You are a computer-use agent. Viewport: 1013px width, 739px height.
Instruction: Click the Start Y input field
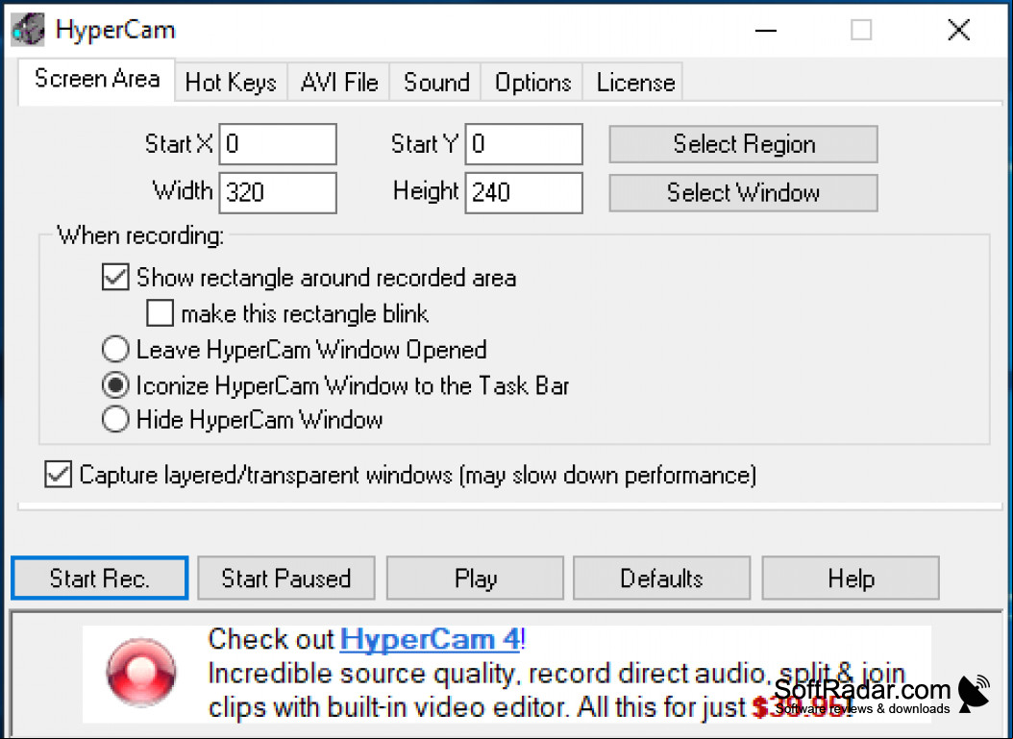524,143
